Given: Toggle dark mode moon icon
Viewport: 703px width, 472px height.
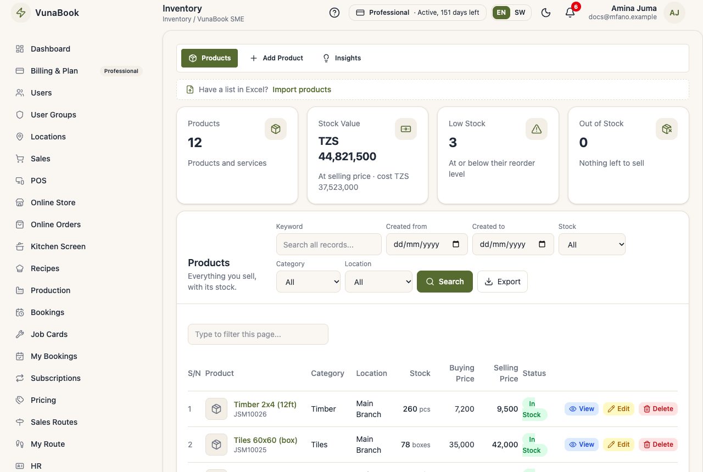Looking at the screenshot, I should click(x=546, y=13).
